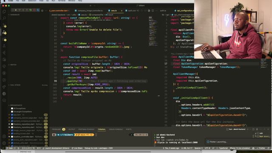Open the Output tab in the bottom panel
The image size is (272, 153).
[x=72, y=129]
